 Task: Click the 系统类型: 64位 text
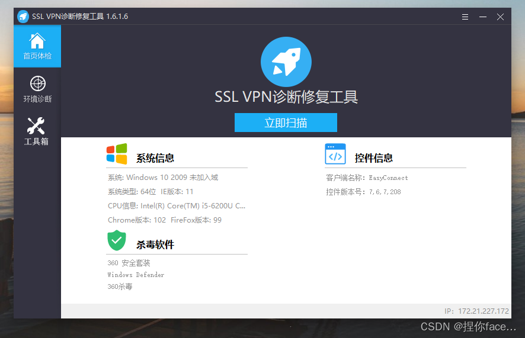tap(132, 192)
